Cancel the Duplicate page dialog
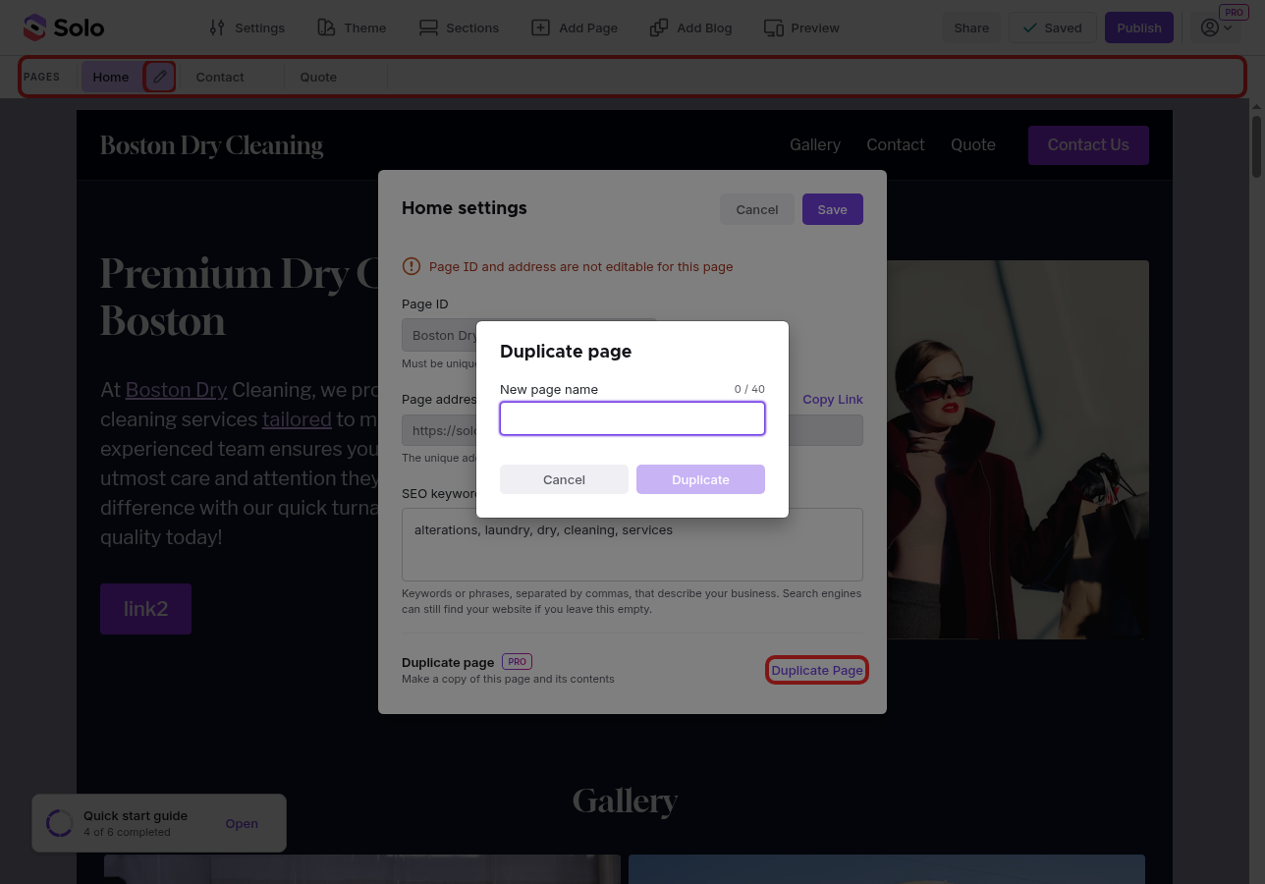Screen dimensions: 1265x884 564,479
